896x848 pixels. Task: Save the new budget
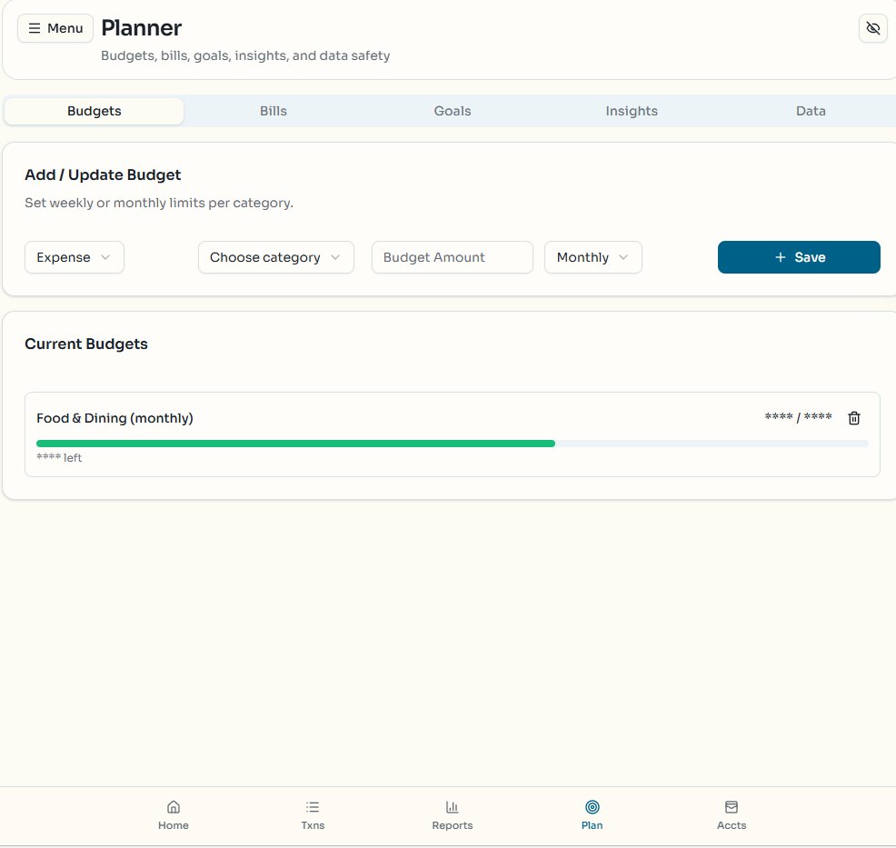(x=799, y=257)
